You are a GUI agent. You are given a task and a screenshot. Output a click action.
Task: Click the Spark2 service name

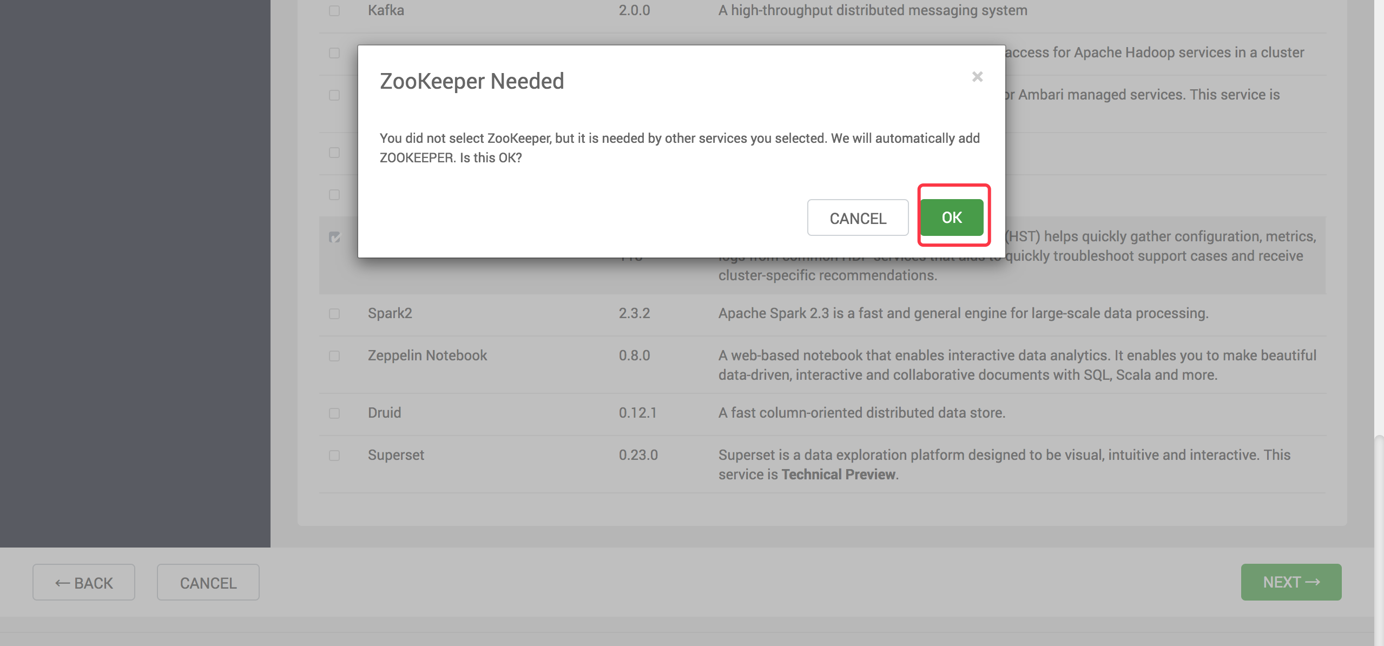390,313
